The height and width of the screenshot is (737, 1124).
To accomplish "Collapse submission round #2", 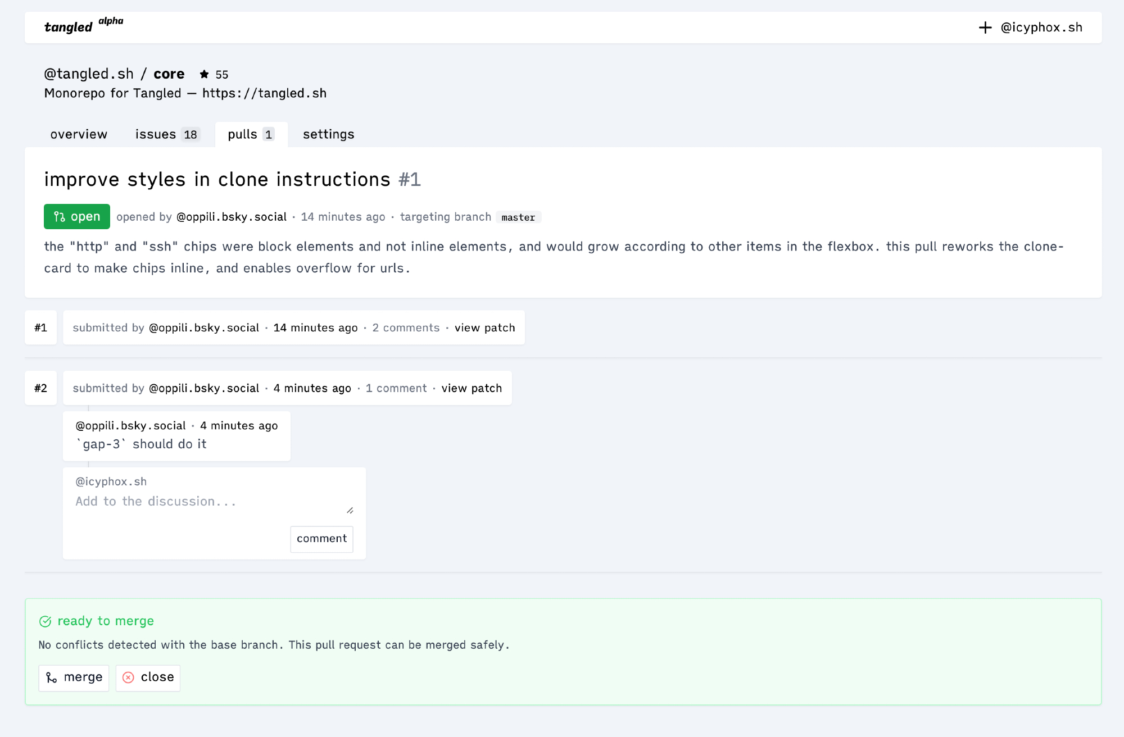I will (x=40, y=388).
